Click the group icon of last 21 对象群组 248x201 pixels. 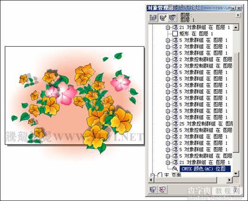pos(175,162)
